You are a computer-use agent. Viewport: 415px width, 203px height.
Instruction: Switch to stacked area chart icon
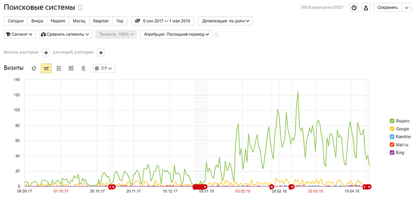[59, 68]
